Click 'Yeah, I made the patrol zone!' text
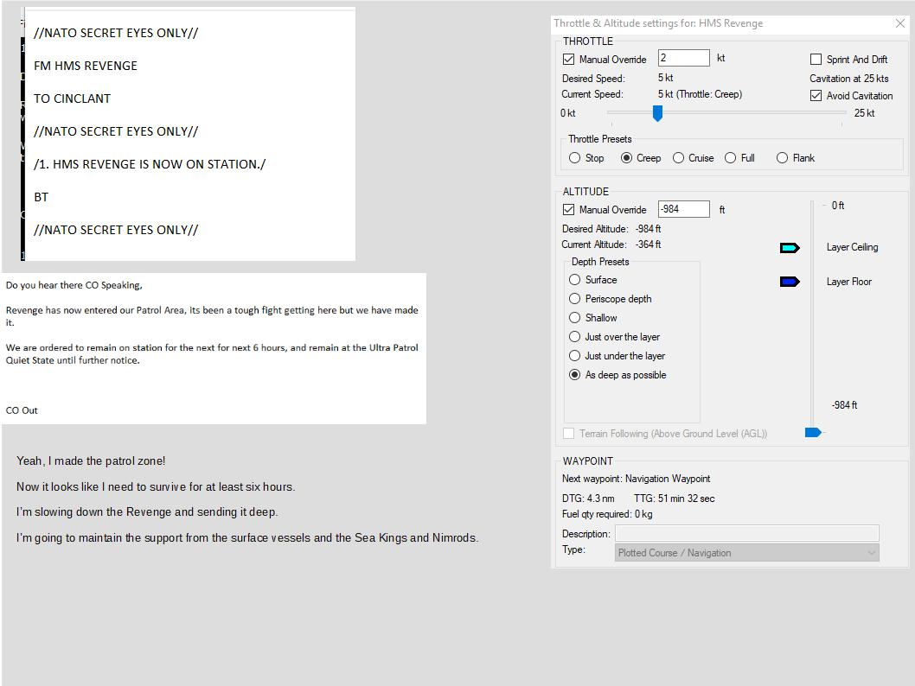Viewport: 915px width, 686px height. [91, 461]
